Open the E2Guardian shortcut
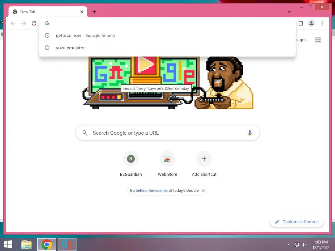Image resolution: width=335 pixels, height=251 pixels. coord(131,164)
